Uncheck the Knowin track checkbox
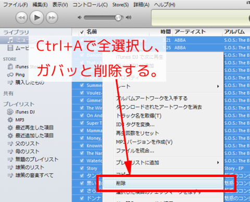The height and width of the screenshot is (202, 250). tap(82, 146)
